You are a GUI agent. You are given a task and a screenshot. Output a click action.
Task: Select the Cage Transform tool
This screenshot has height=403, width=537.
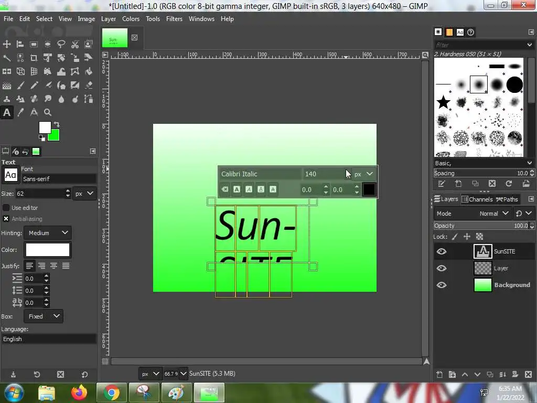point(75,71)
